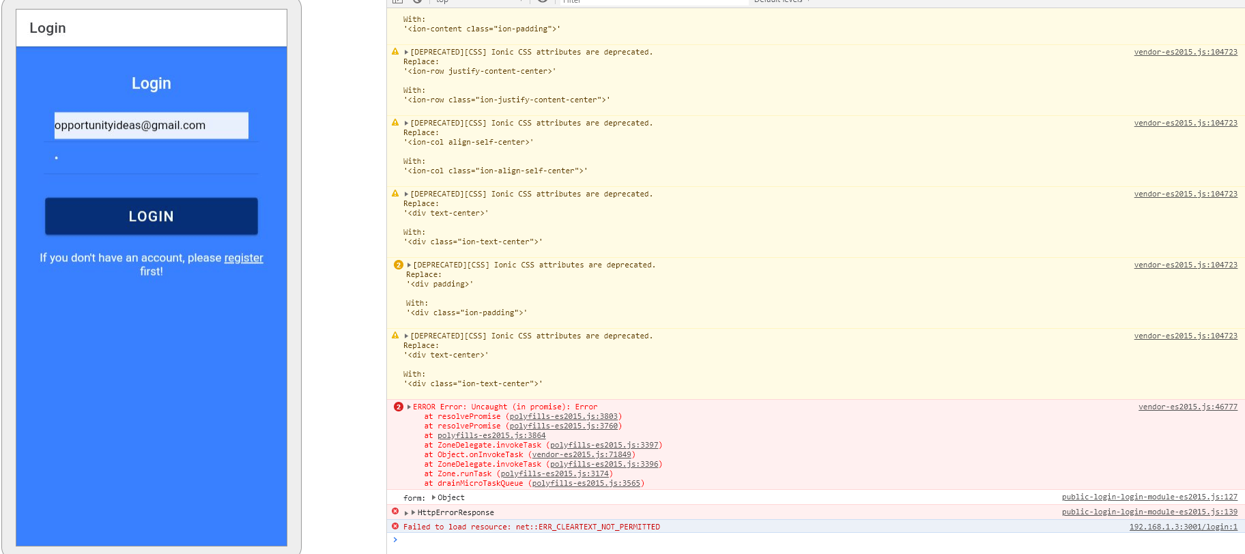The height and width of the screenshot is (554, 1245).
Task: Open the register link below the login button
Action: tap(244, 258)
